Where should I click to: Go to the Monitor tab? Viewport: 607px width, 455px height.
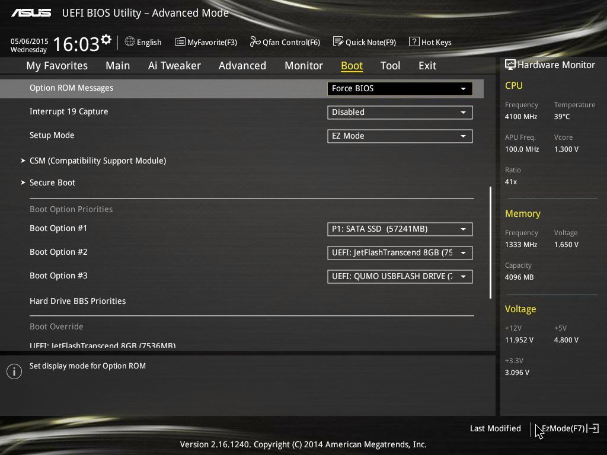(x=303, y=66)
